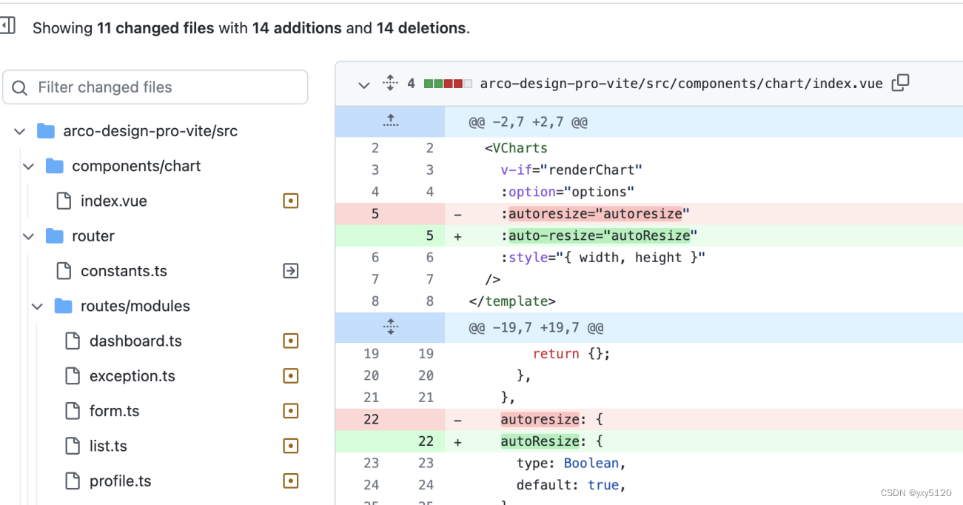Collapse the arco-design-pro-vite/src folder
Image resolution: width=963 pixels, height=505 pixels.
click(20, 131)
